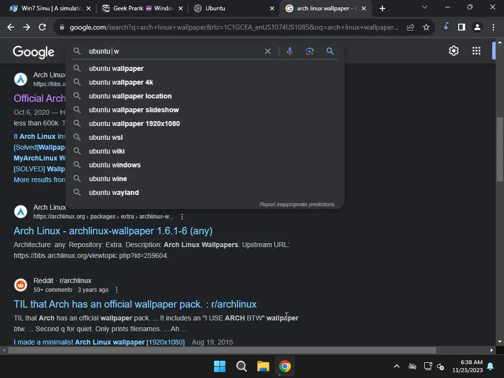
Task: Go forward to the next page
Action: pos(27,28)
